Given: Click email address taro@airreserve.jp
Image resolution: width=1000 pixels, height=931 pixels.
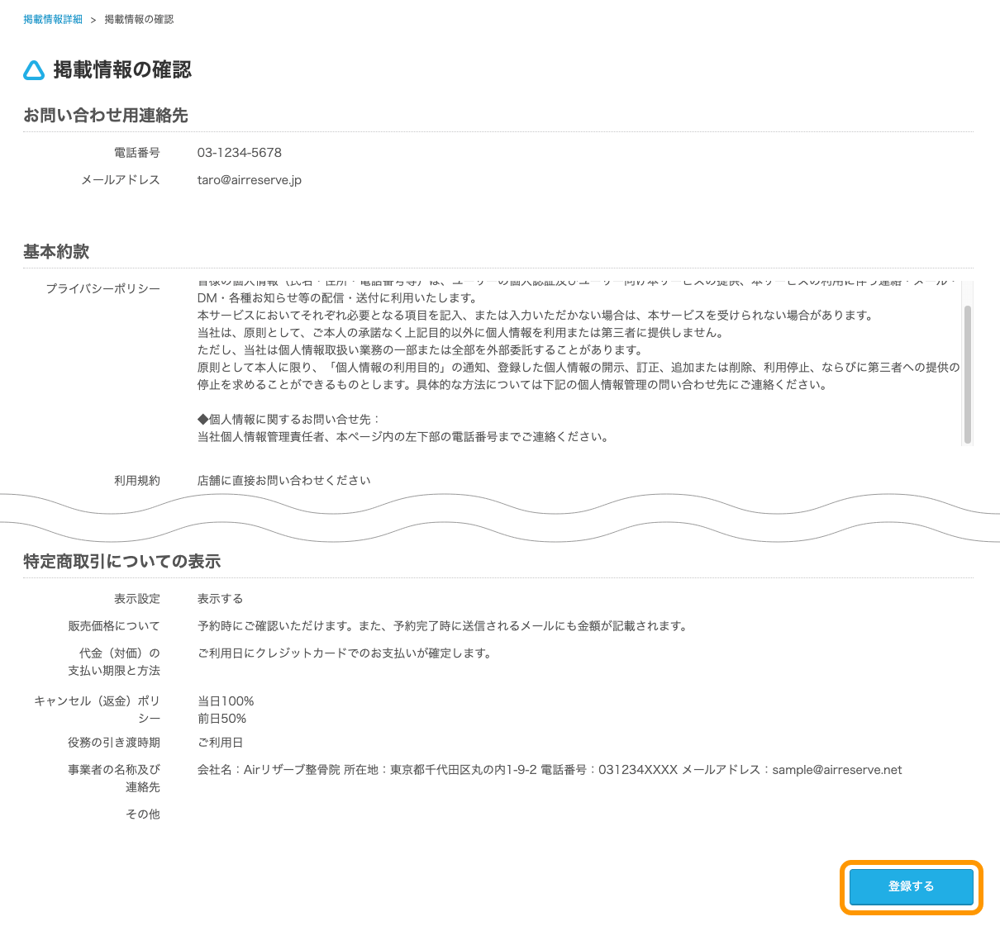Looking at the screenshot, I should click(x=249, y=179).
